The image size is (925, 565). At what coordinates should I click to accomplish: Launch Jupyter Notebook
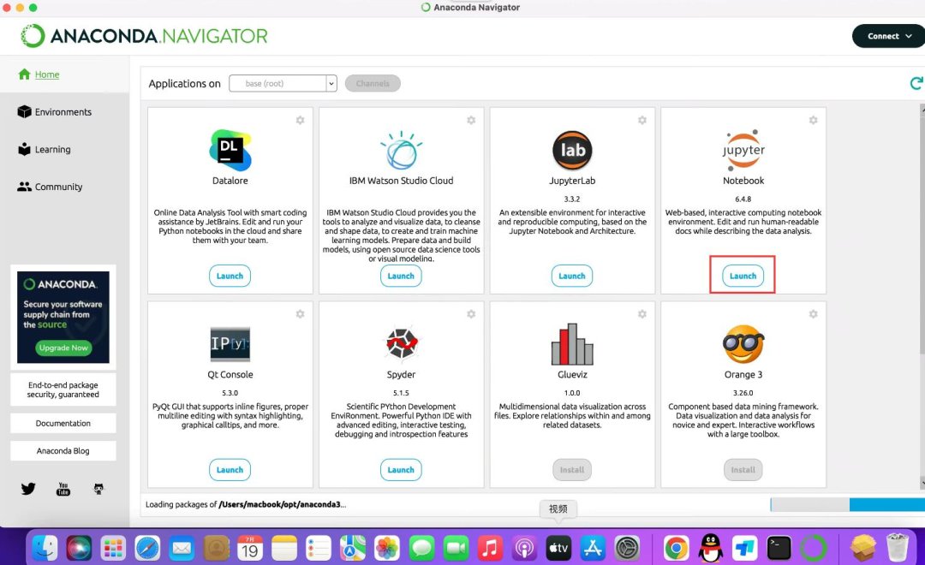743,276
